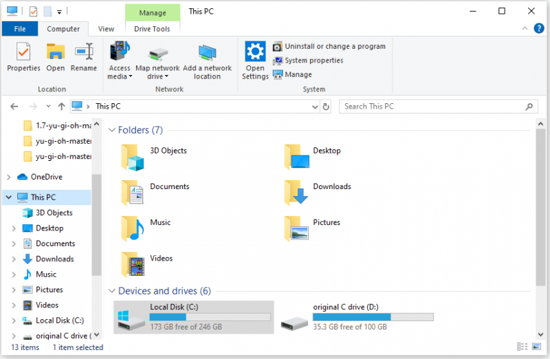Click Manage in the System group

click(x=292, y=74)
